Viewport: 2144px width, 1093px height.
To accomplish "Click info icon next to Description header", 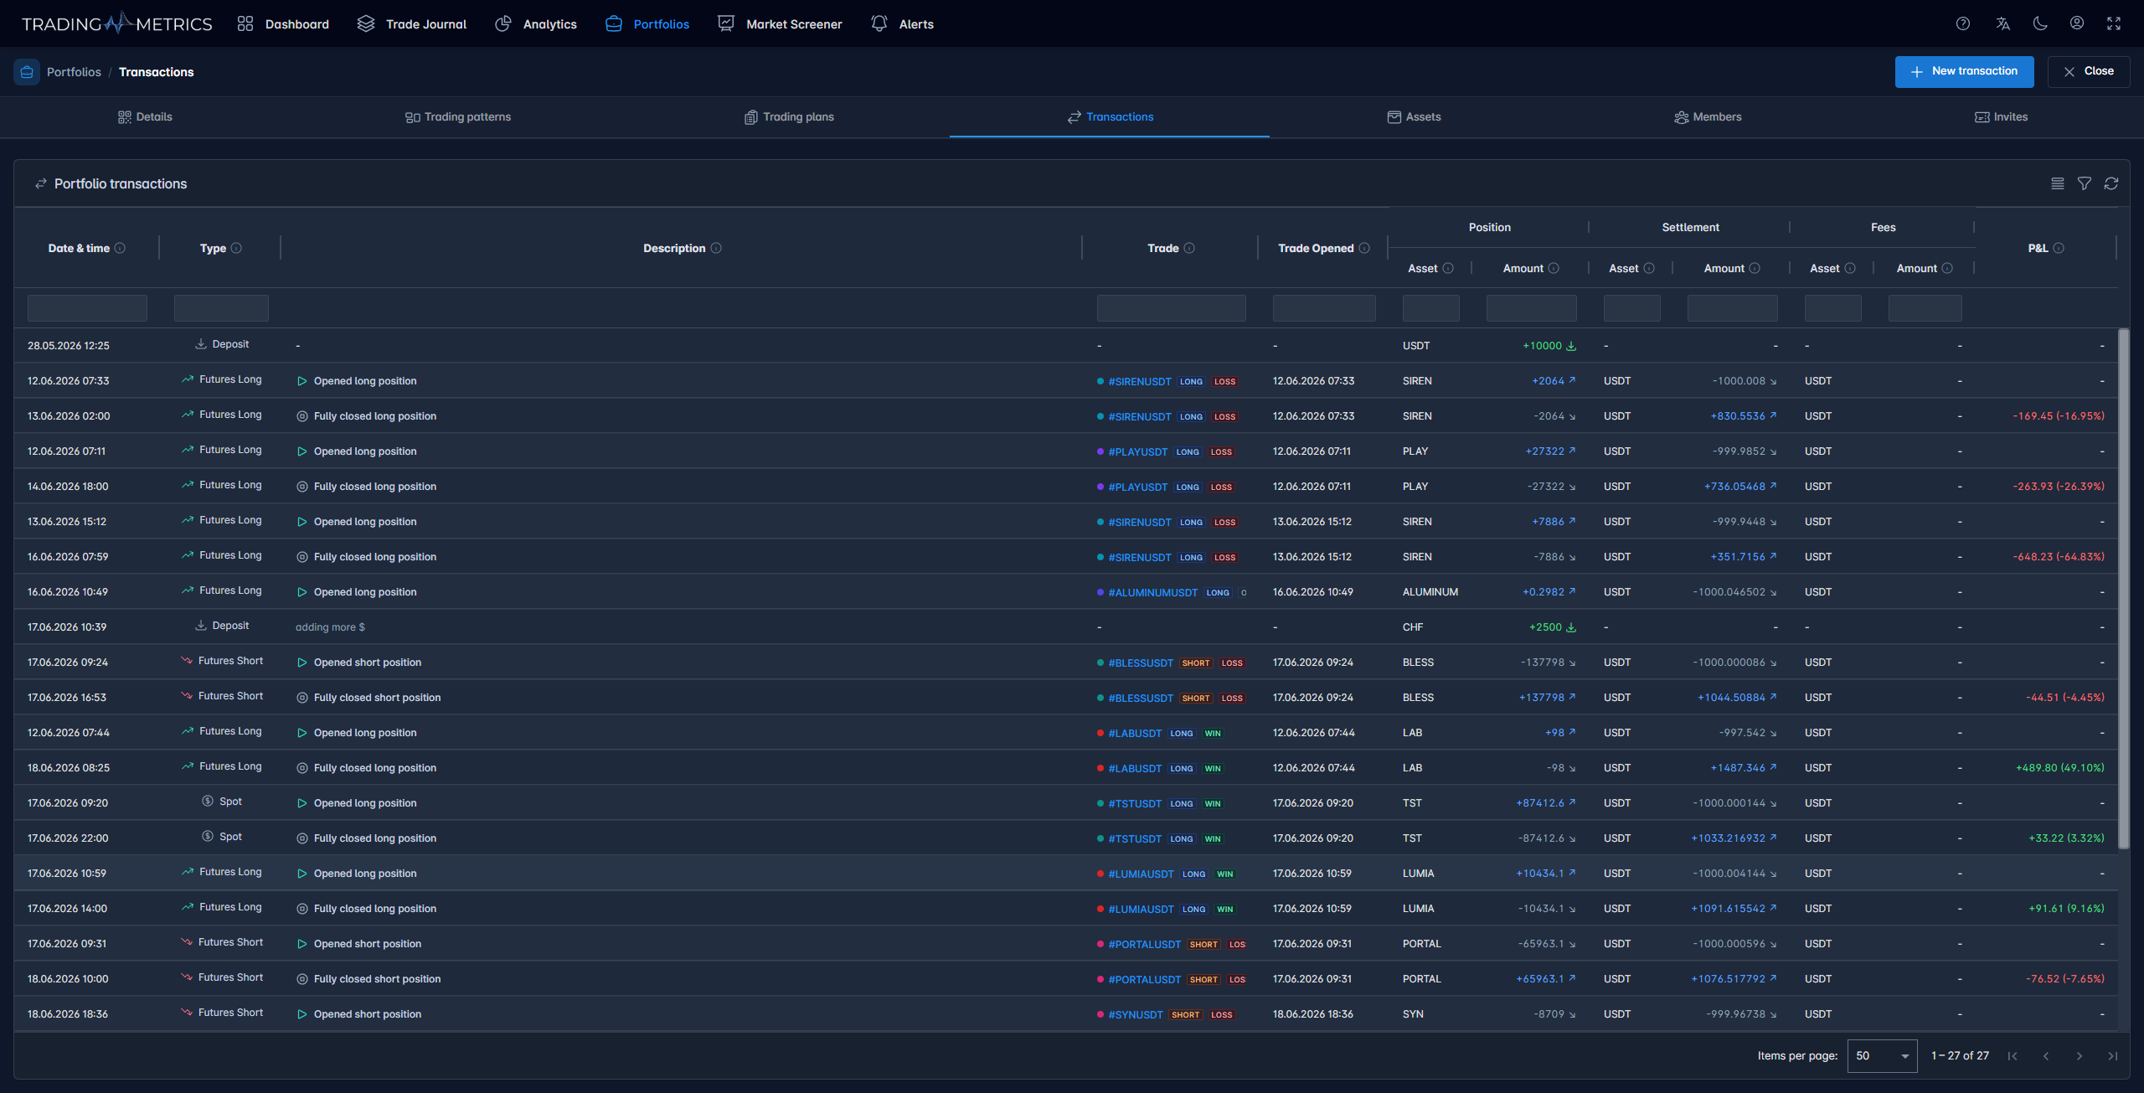I will click(716, 248).
